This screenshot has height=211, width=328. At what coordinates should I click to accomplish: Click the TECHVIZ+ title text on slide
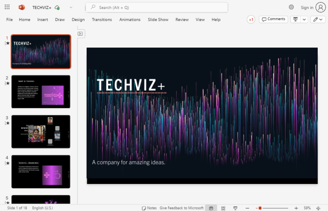pos(131,85)
